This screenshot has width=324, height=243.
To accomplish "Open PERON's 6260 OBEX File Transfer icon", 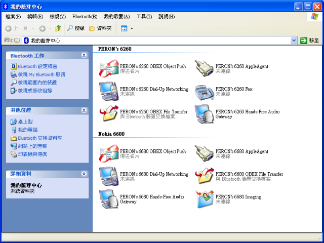I will click(x=109, y=113).
